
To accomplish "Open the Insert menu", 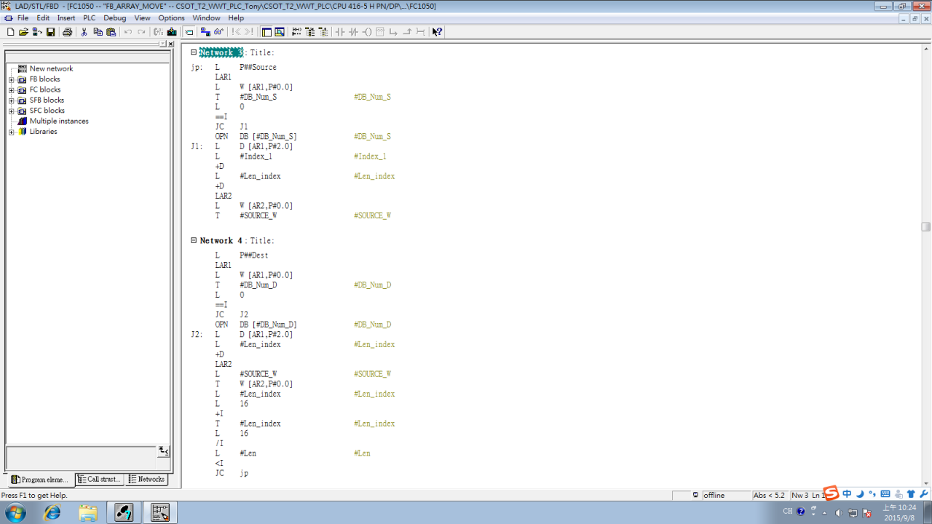I will pos(66,17).
